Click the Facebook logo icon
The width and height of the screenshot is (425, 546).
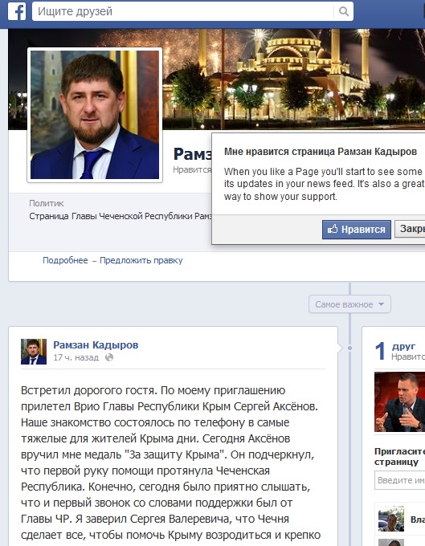point(17,11)
